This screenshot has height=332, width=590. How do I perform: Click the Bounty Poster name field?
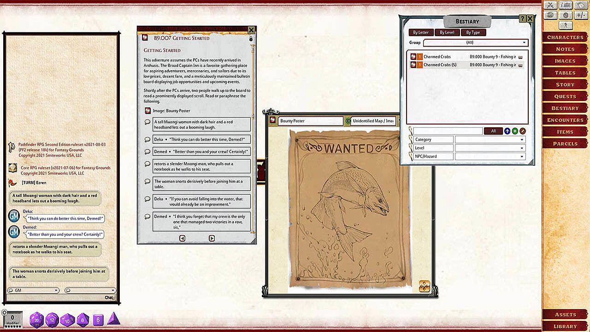311,121
